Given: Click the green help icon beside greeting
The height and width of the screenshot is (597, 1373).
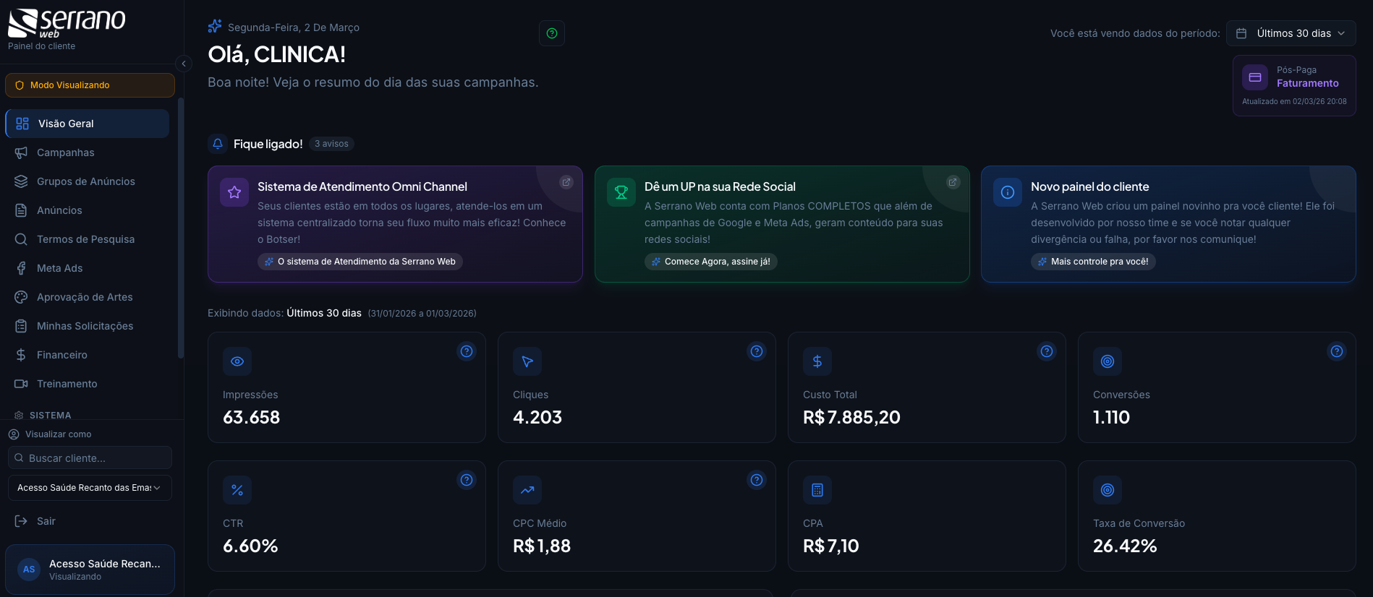Looking at the screenshot, I should pyautogui.click(x=552, y=33).
